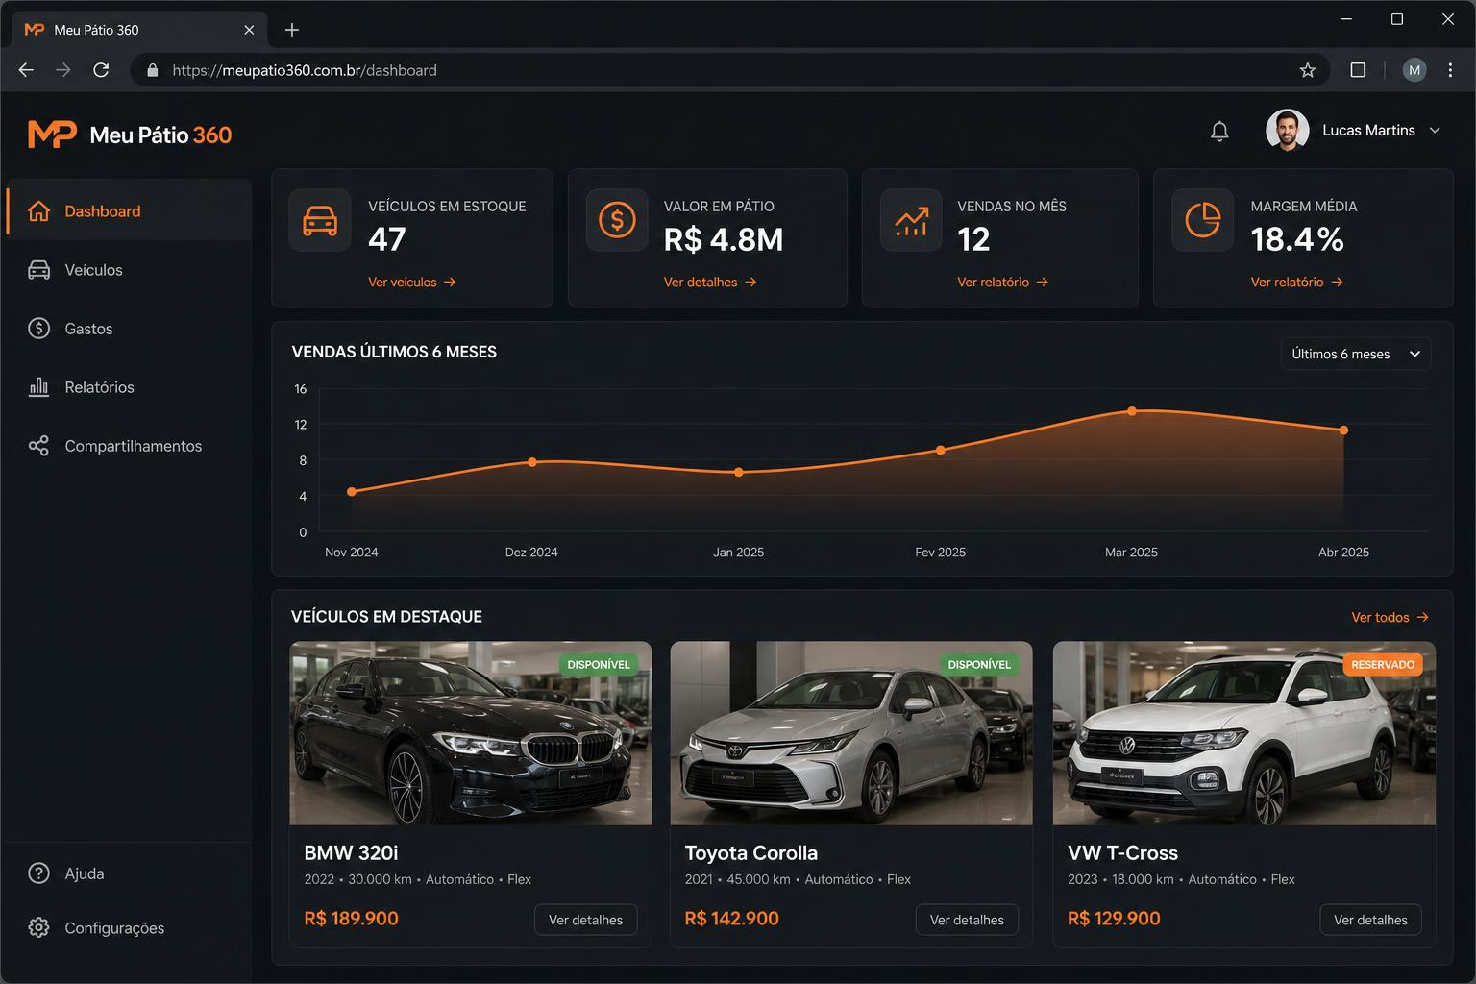Open Dashboard menu item

[127, 211]
